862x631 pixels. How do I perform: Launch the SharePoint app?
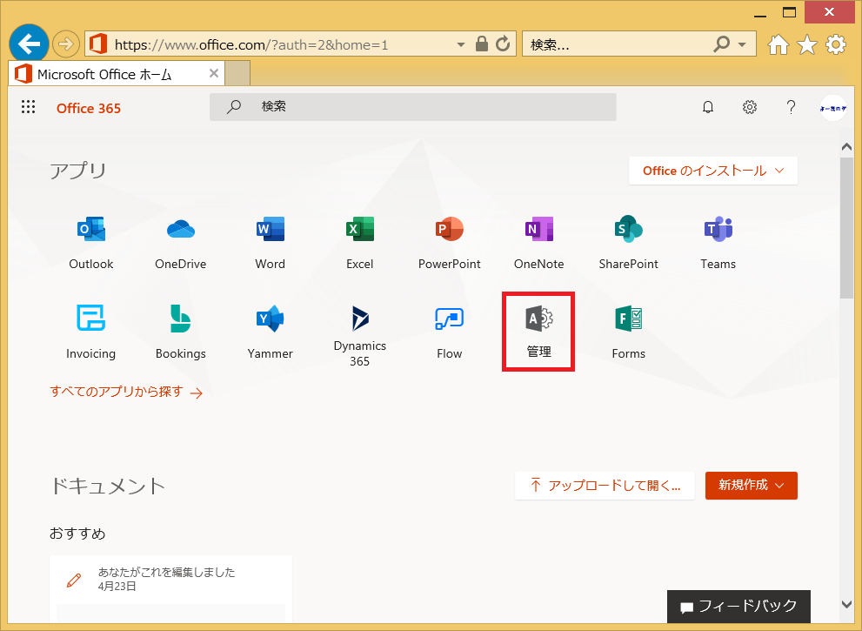pos(628,242)
